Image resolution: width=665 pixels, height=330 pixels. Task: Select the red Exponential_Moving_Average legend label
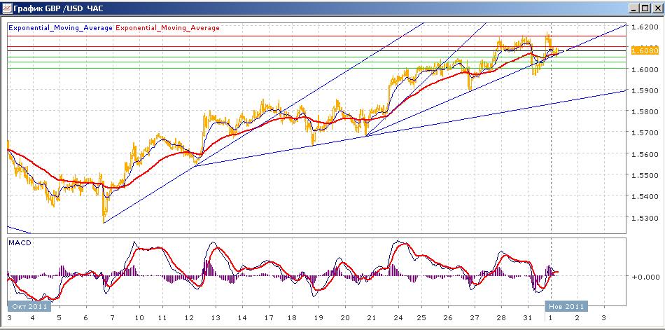click(x=167, y=28)
